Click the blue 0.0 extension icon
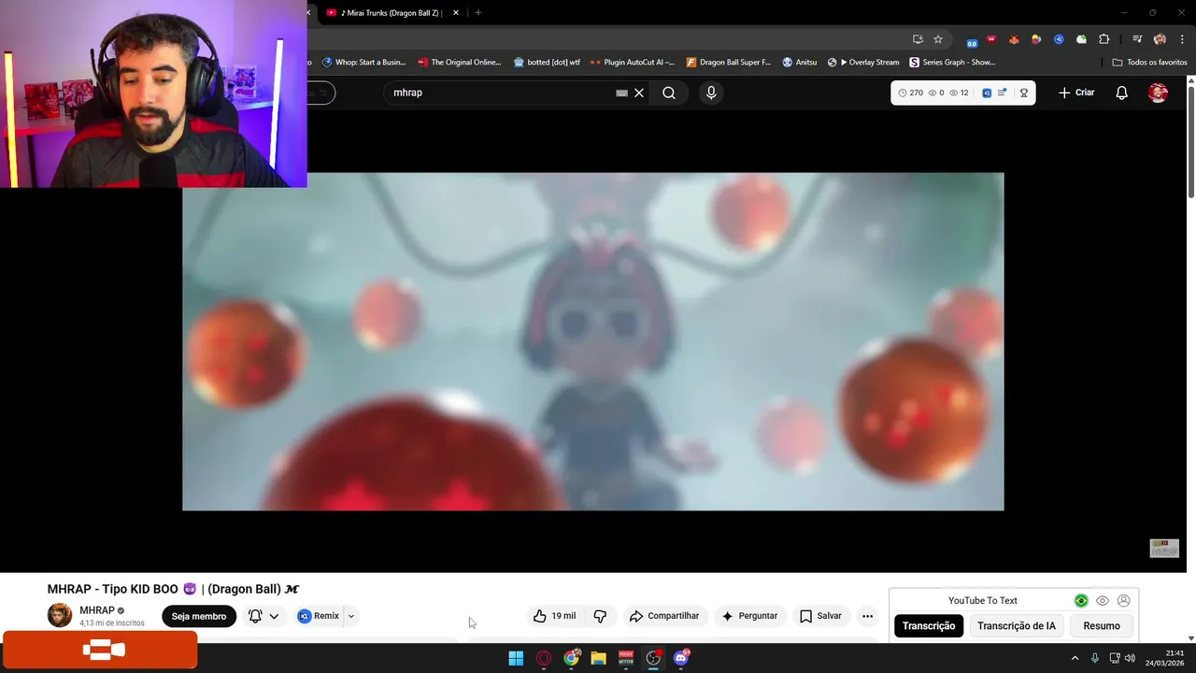Screen dimensions: 1196x673 [972, 41]
